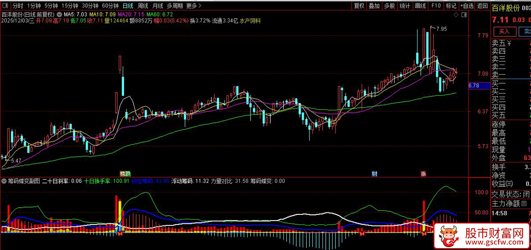Click the 标记 mark button
531x250 pixels.
pyautogui.click(x=451, y=6)
